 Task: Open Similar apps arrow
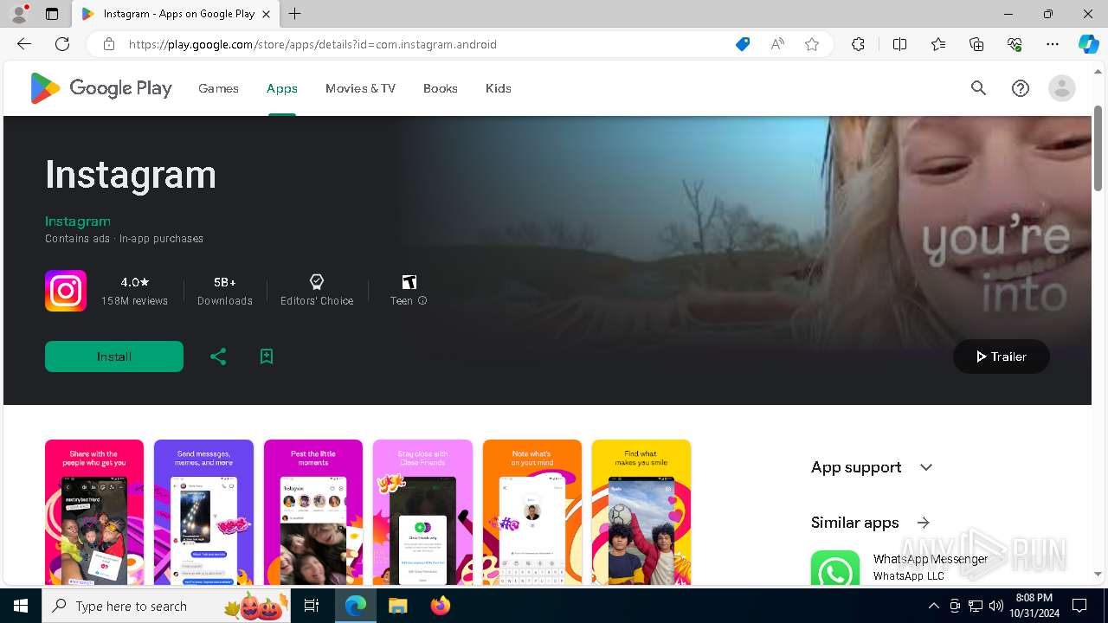(x=924, y=523)
